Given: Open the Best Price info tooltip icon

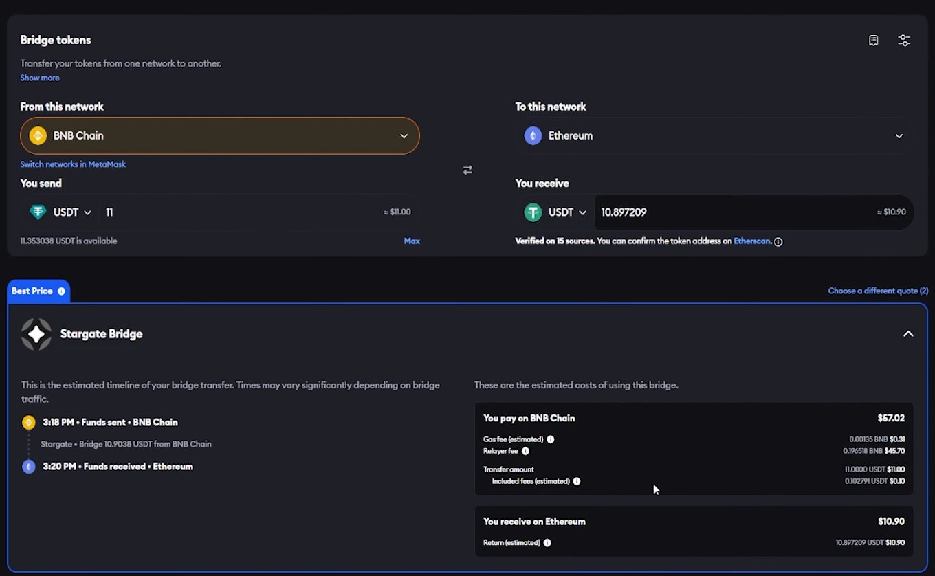Looking at the screenshot, I should pos(63,291).
